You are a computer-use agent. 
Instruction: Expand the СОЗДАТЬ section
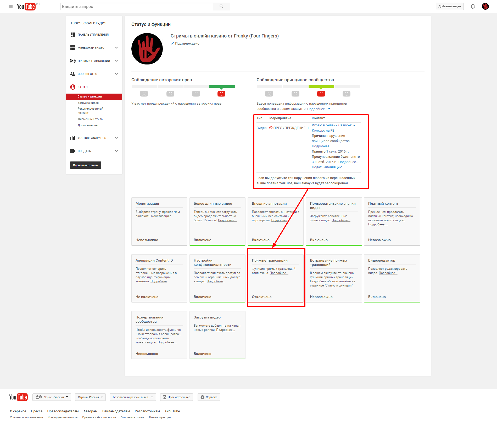point(116,151)
